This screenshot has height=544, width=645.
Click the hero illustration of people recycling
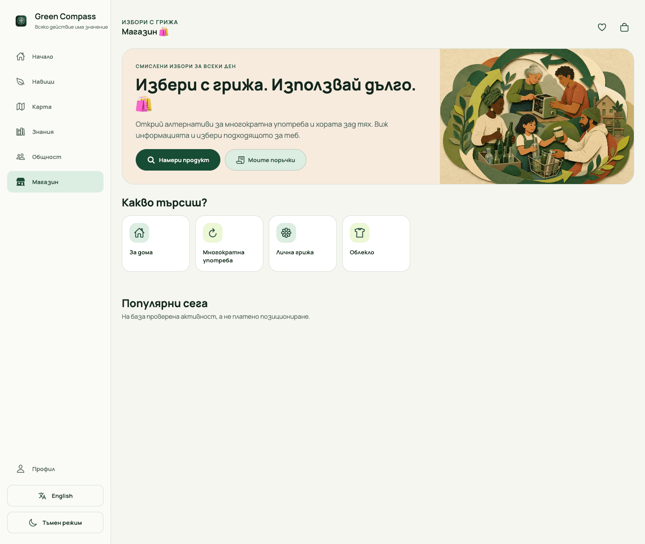[537, 116]
